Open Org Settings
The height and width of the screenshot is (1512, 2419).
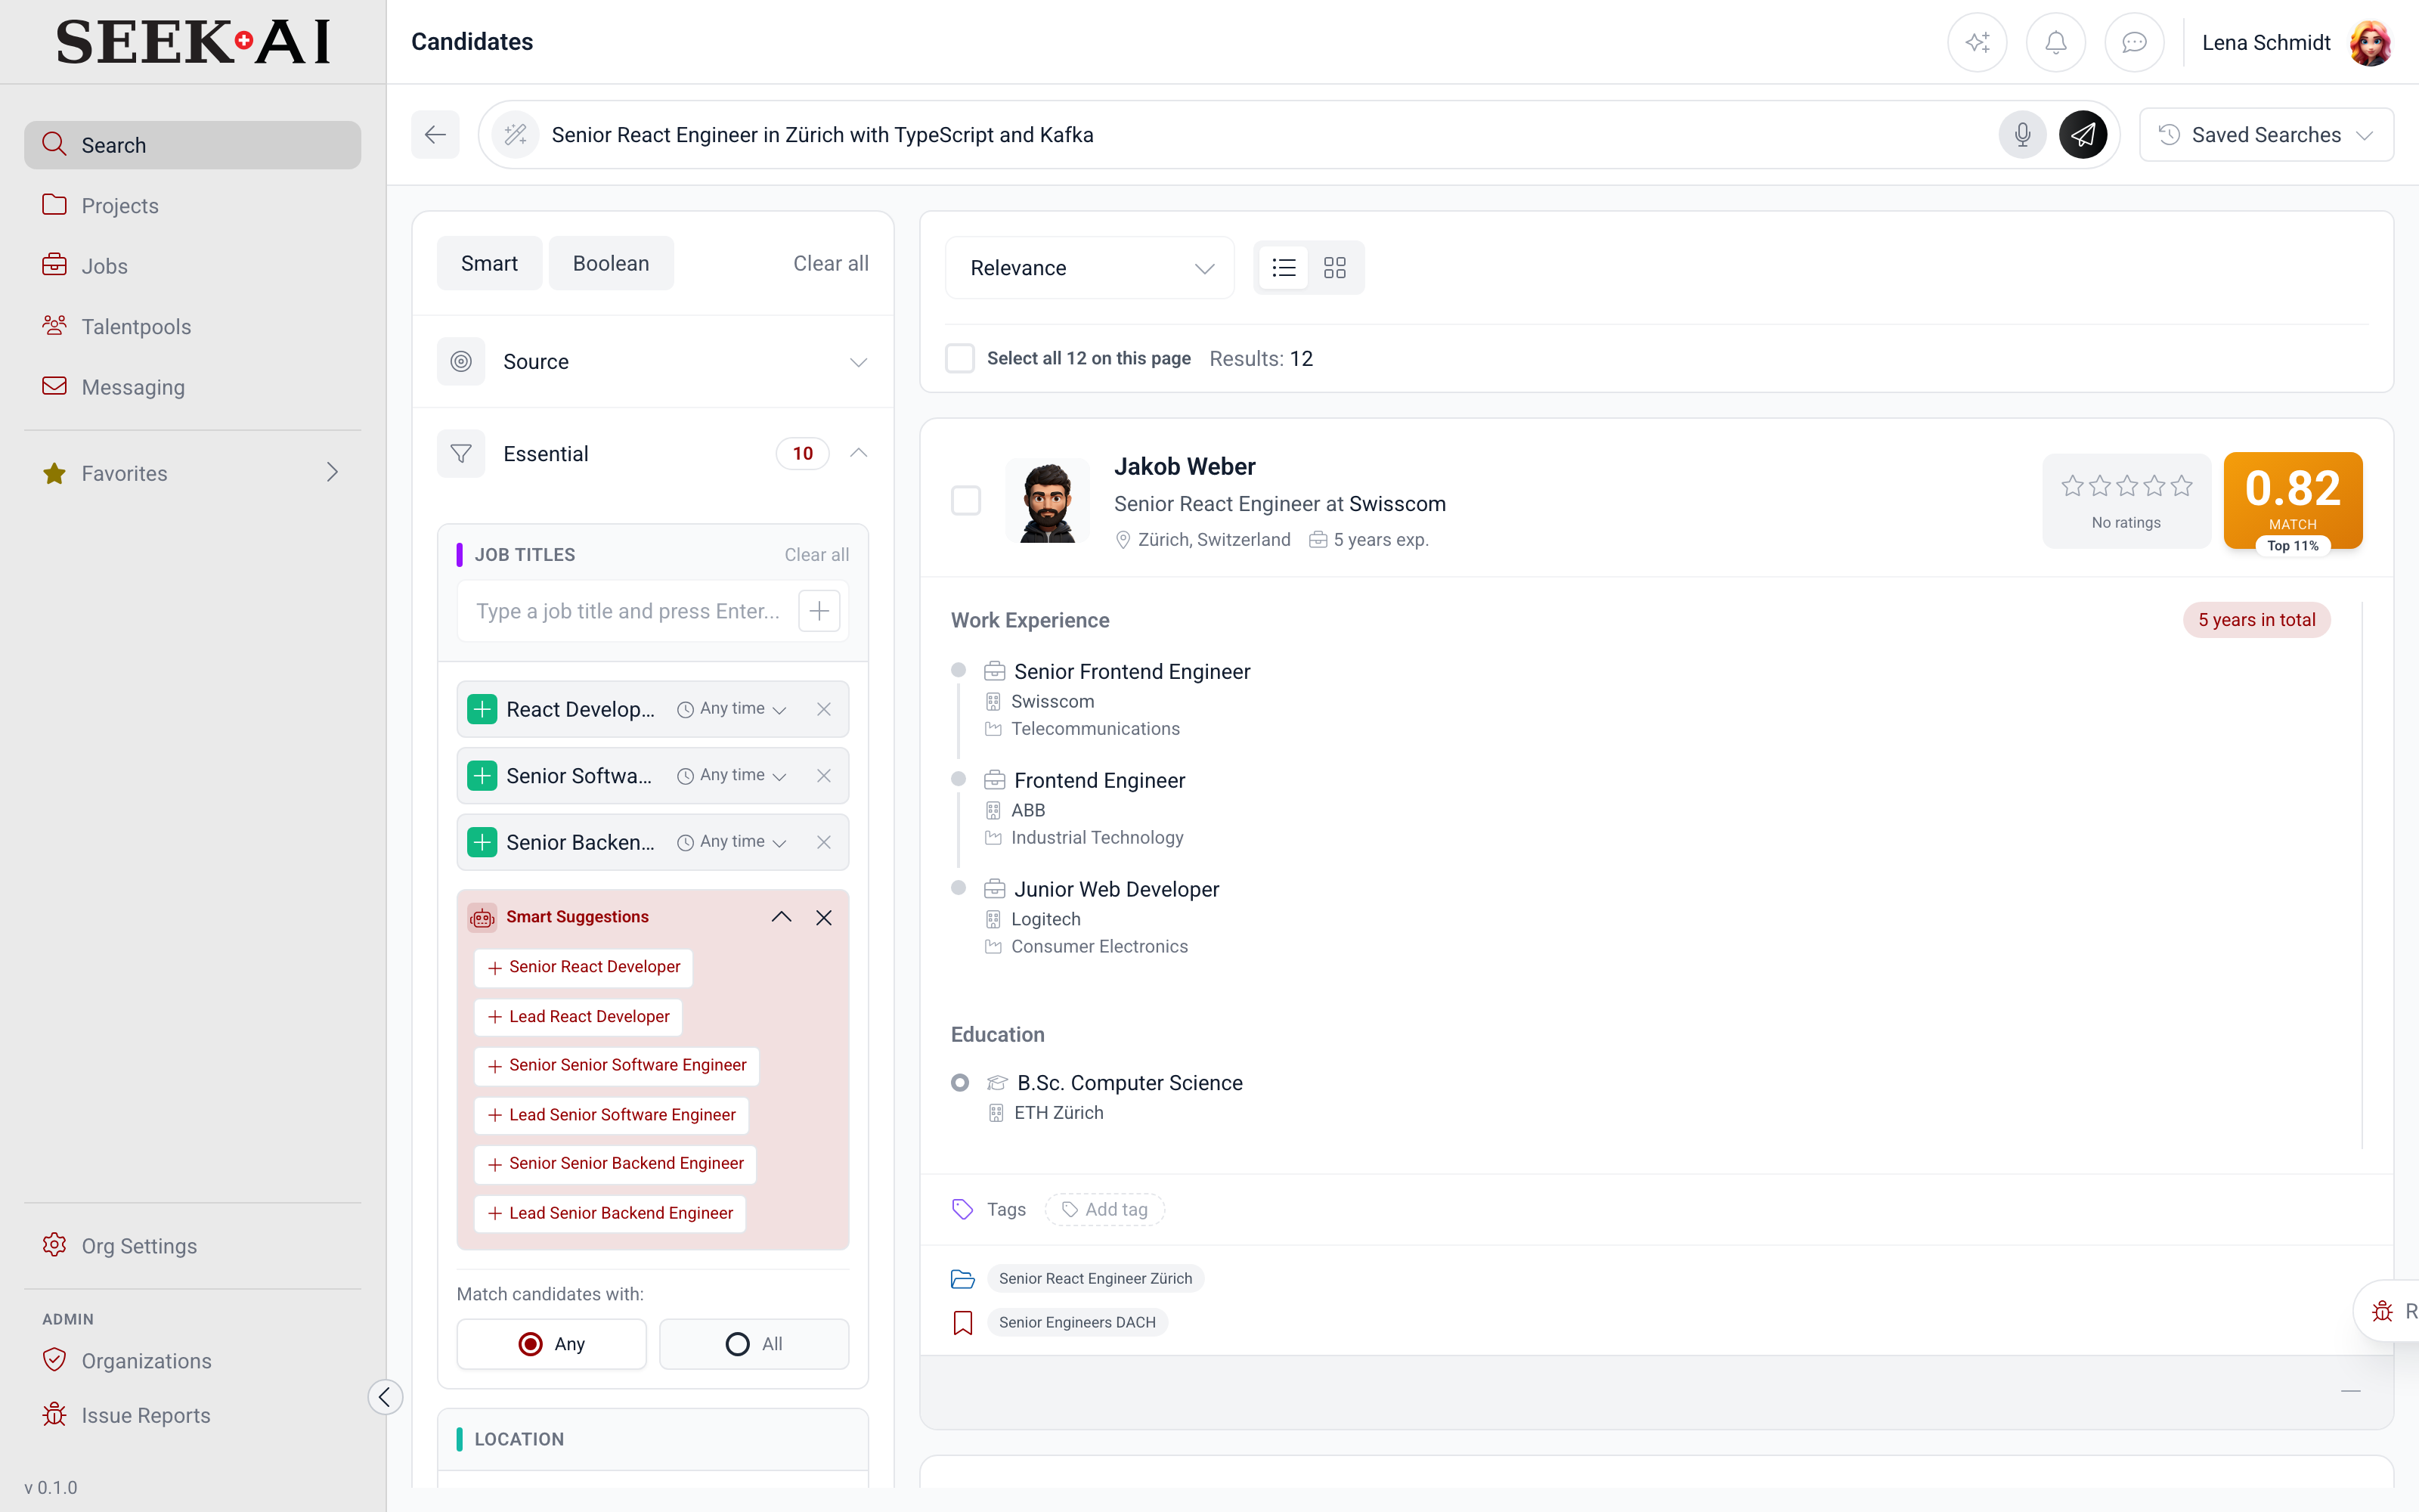click(x=192, y=1245)
